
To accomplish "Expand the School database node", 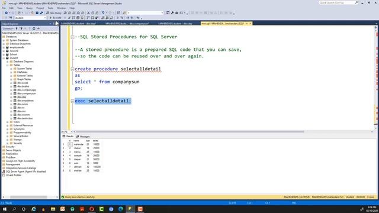I will pyautogui.click(x=4, y=54).
